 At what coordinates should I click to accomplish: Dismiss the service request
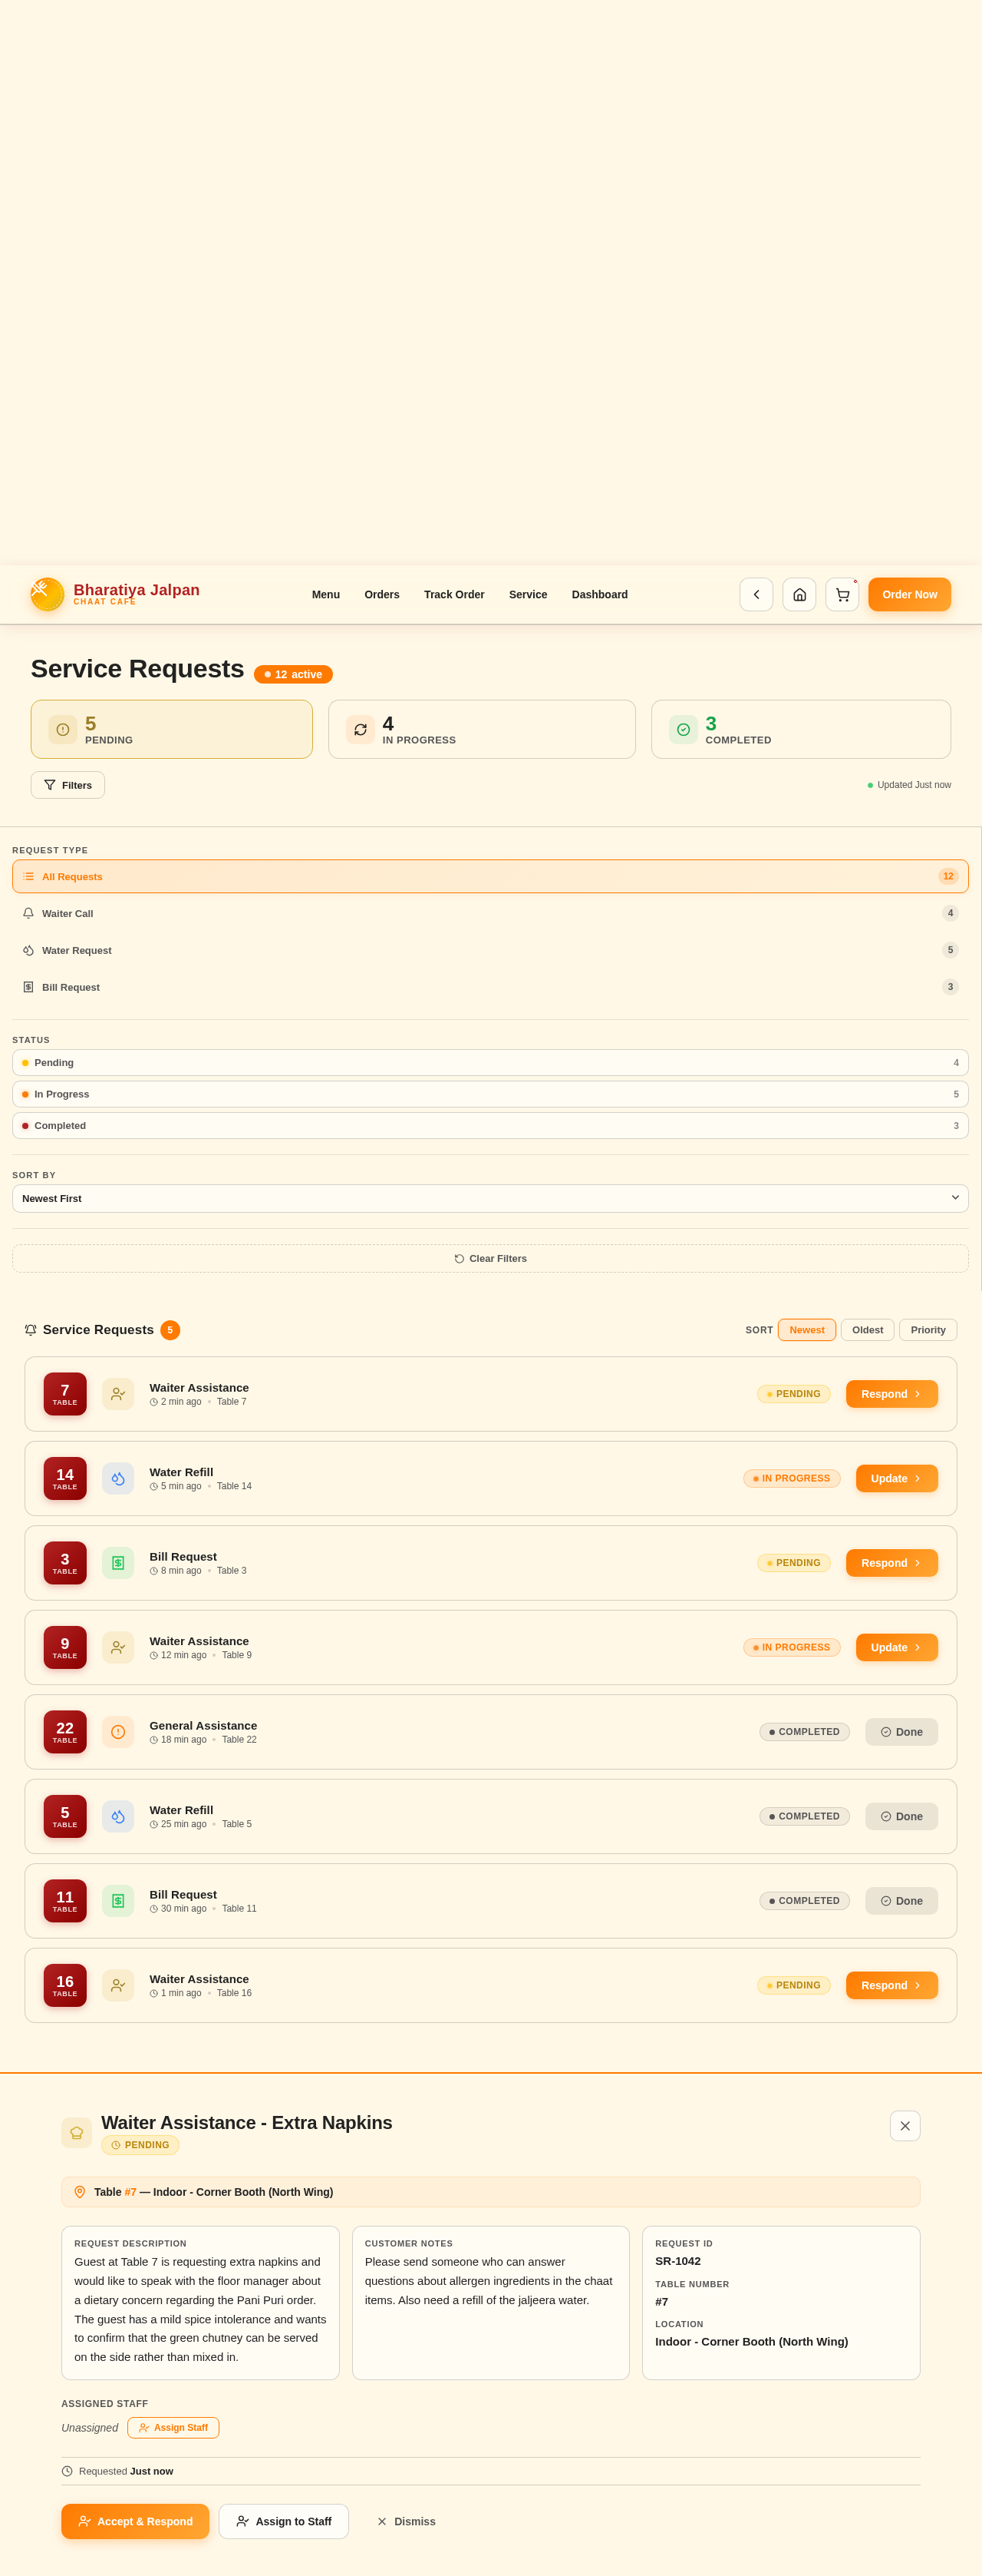pyautogui.click(x=406, y=2520)
